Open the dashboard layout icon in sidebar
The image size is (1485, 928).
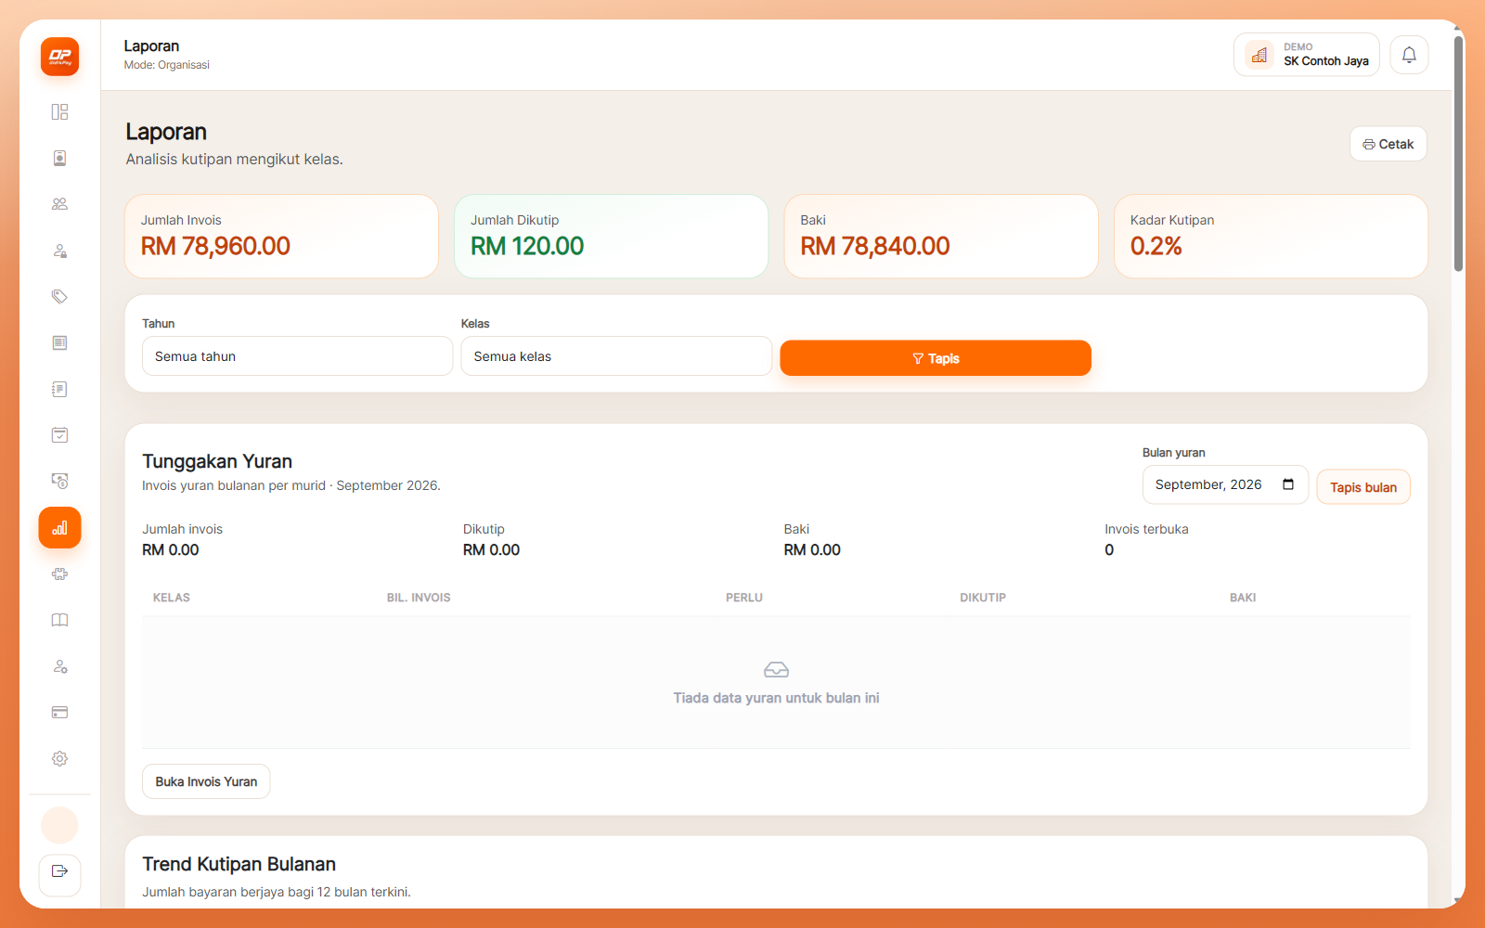click(x=59, y=112)
